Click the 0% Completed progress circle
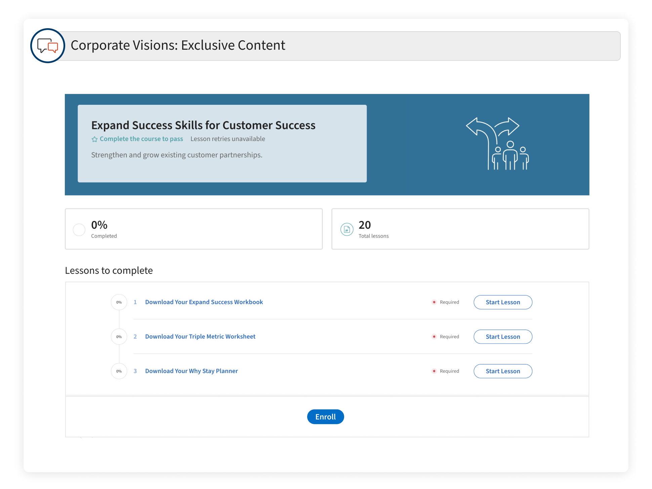The image size is (652, 489). point(79,230)
